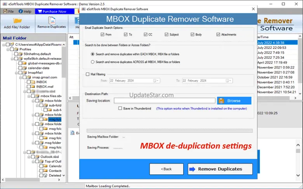Collapse the Top of Outlook tree node
The height and width of the screenshot is (189, 303).
point(33,162)
